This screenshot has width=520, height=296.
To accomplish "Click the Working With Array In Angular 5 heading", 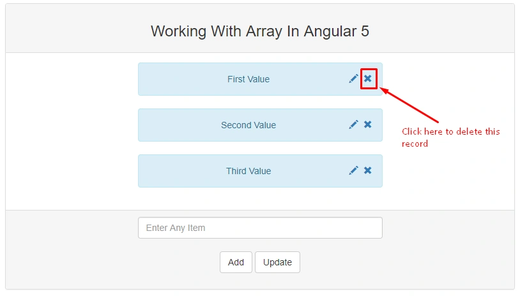I will pos(260,31).
